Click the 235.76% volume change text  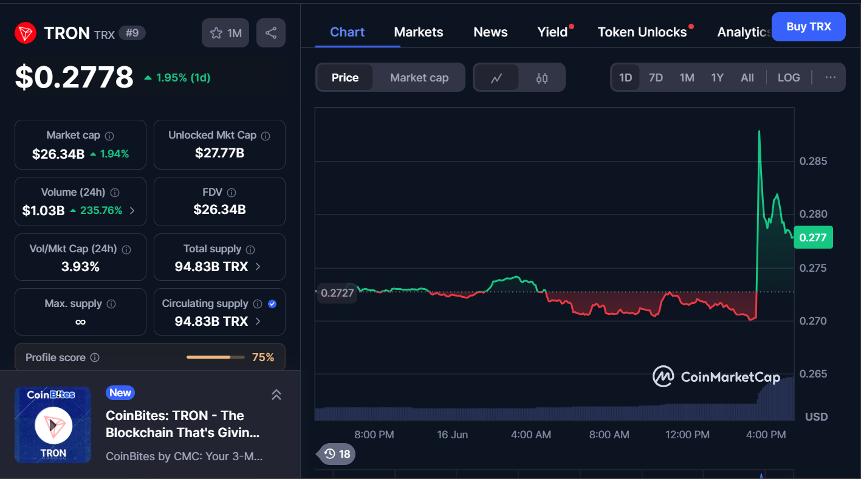tap(101, 211)
